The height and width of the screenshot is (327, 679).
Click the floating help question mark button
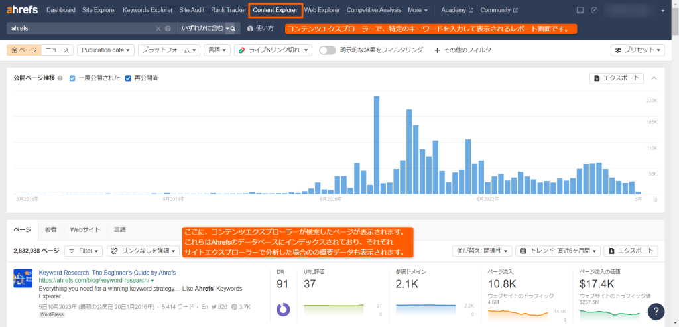pos(655,312)
